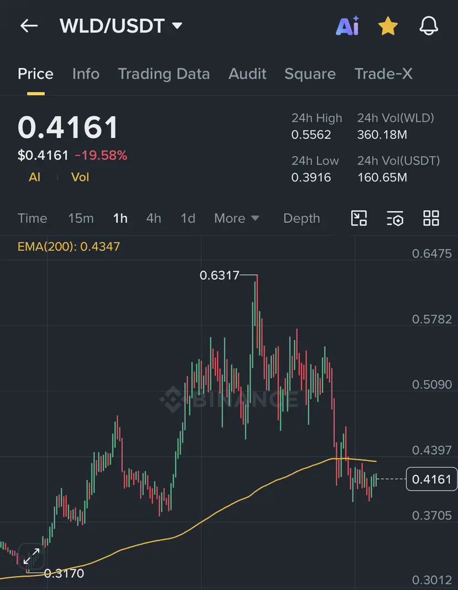Tap the Vol tag under price
This screenshot has width=458, height=590.
tap(80, 177)
